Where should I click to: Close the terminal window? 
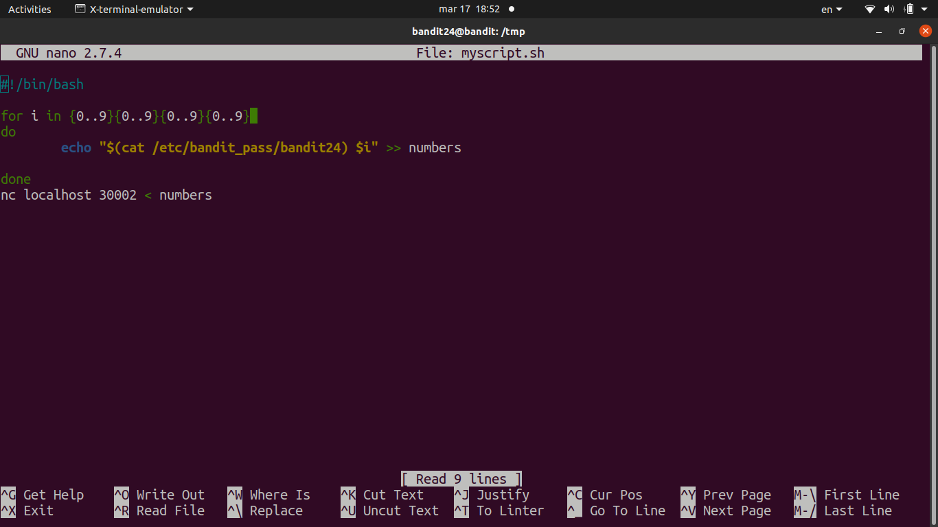(925, 32)
